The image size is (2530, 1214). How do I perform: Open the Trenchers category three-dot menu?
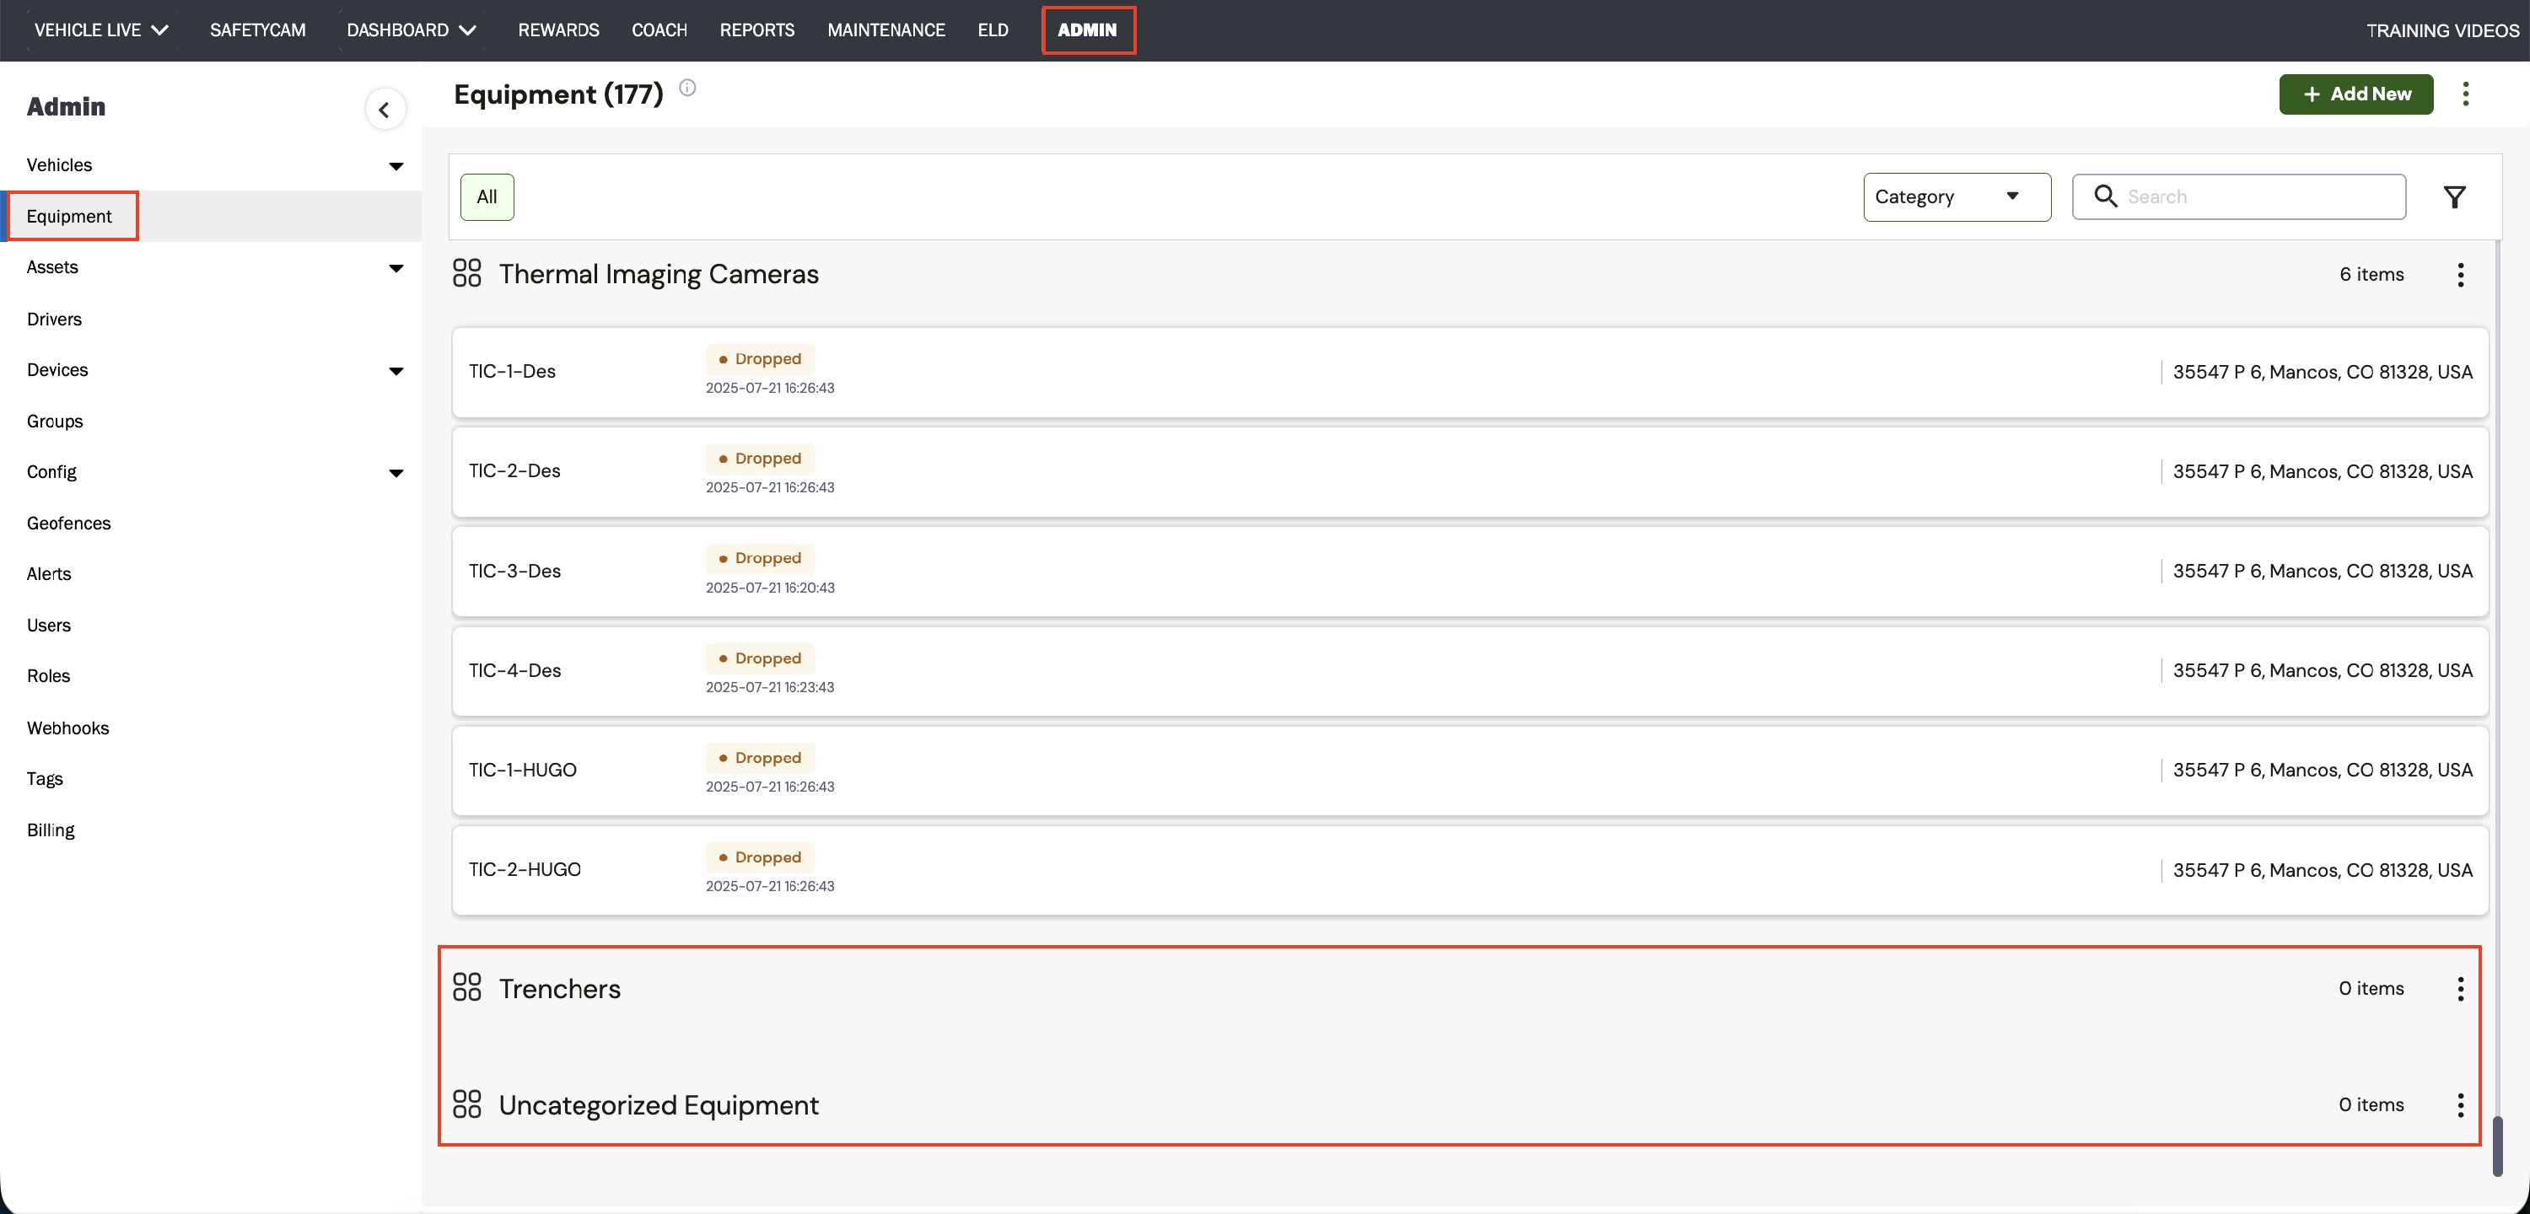[x=2460, y=988]
